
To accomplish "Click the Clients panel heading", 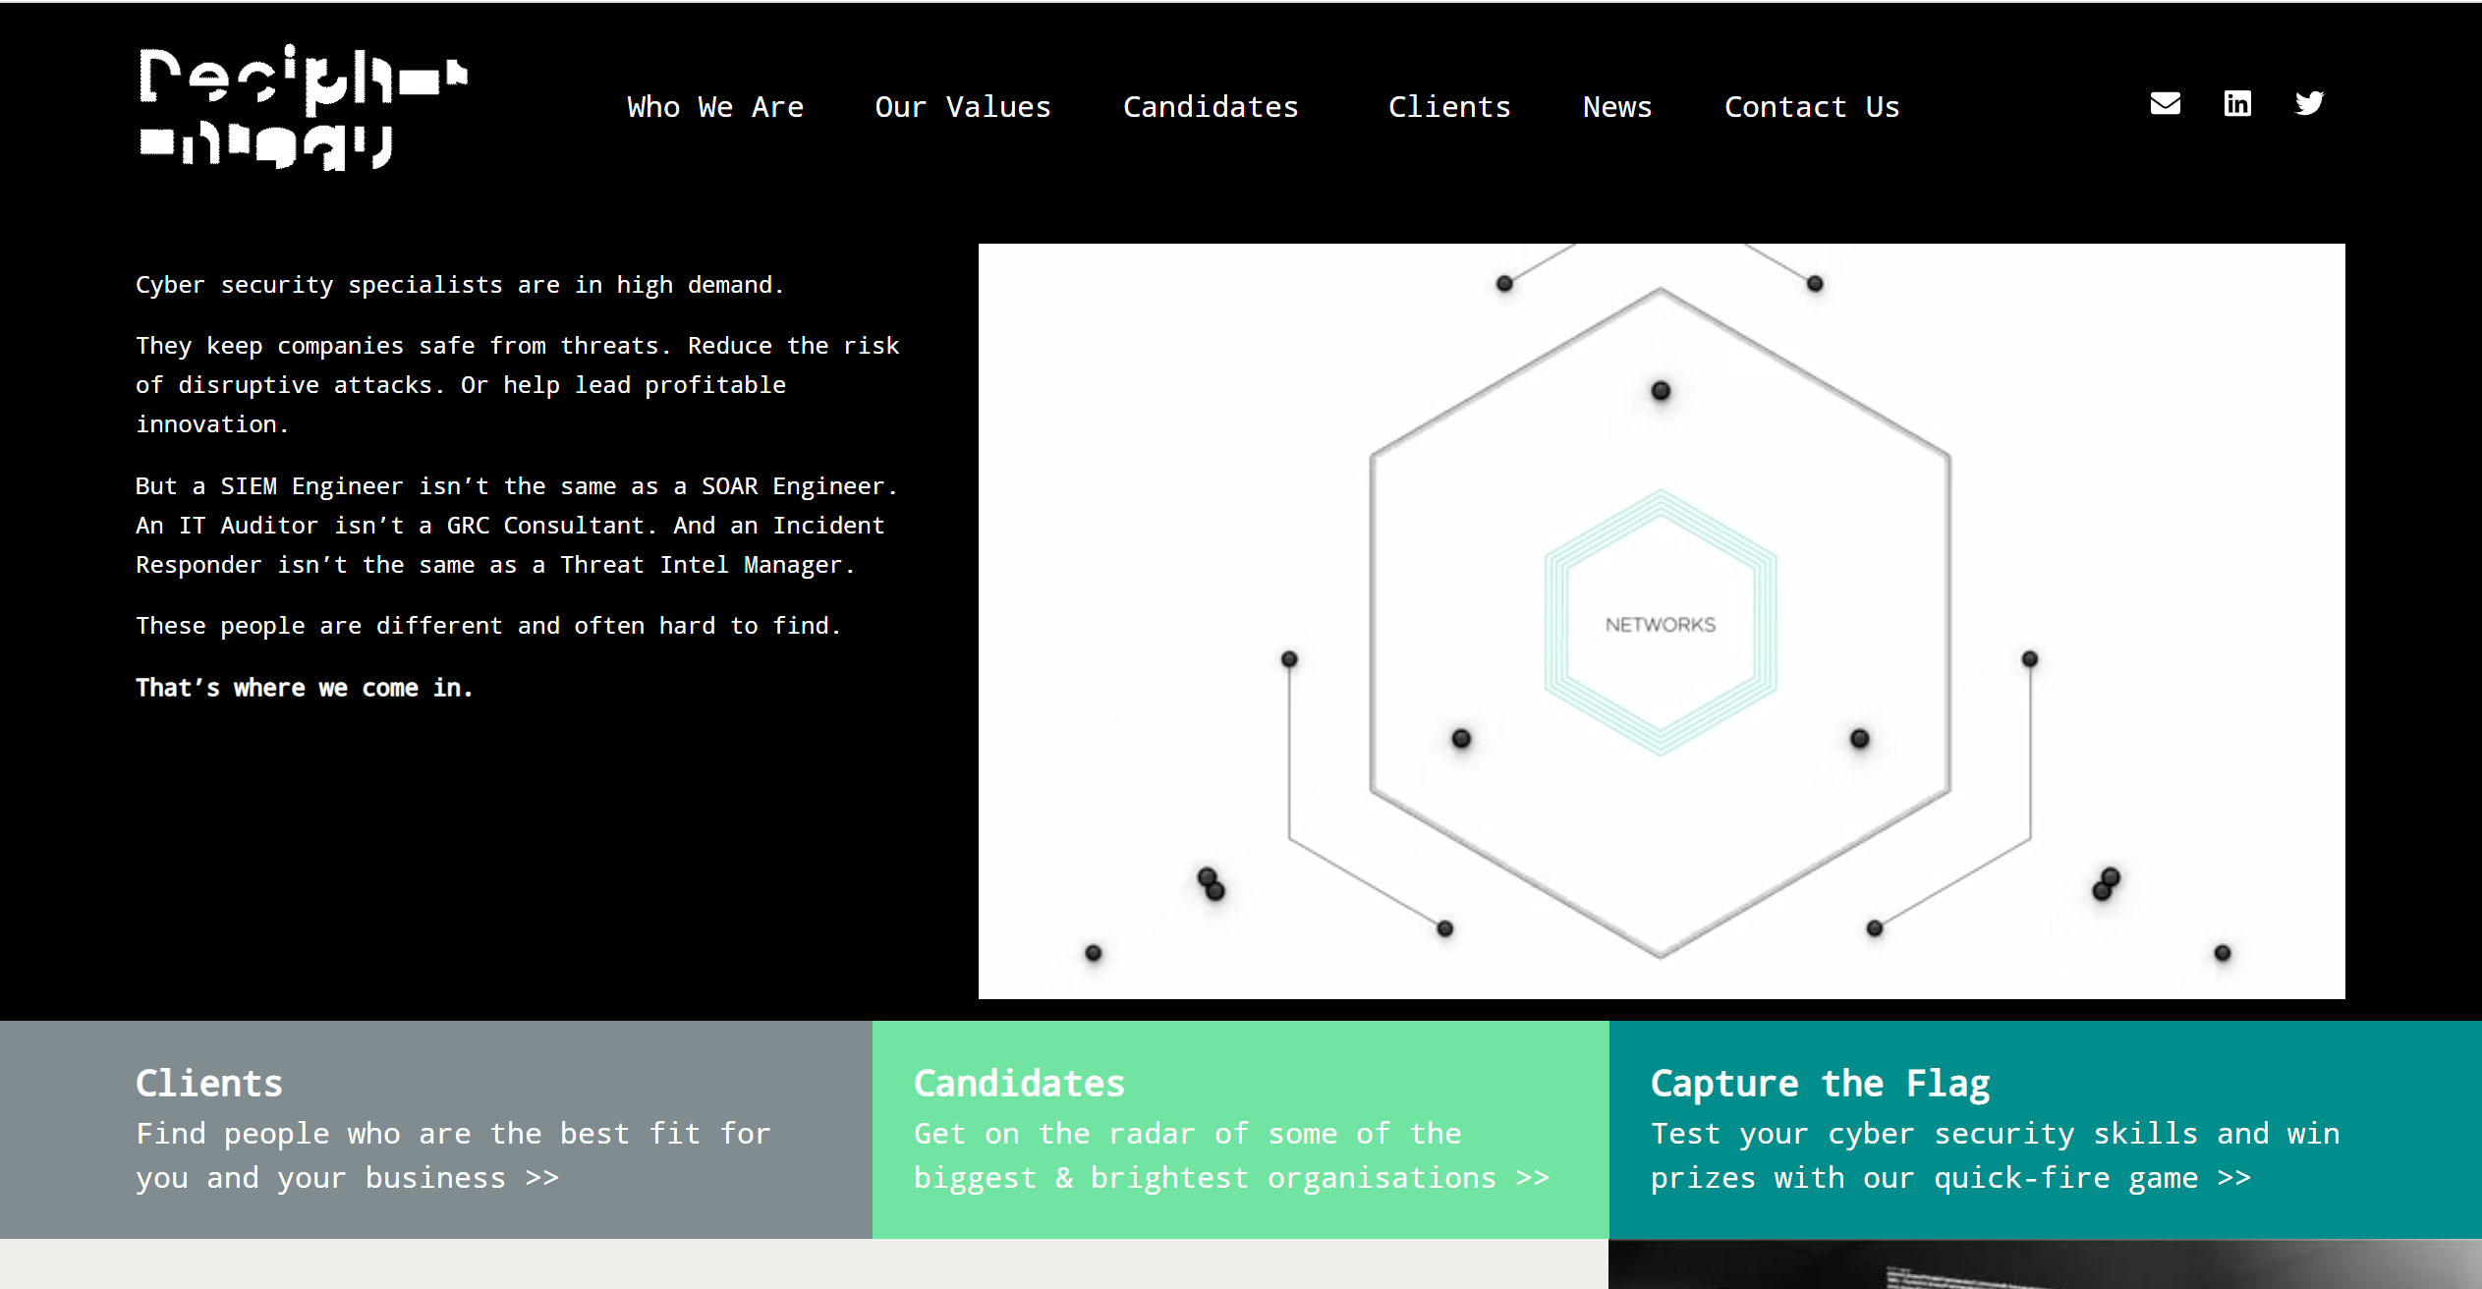I will (208, 1082).
